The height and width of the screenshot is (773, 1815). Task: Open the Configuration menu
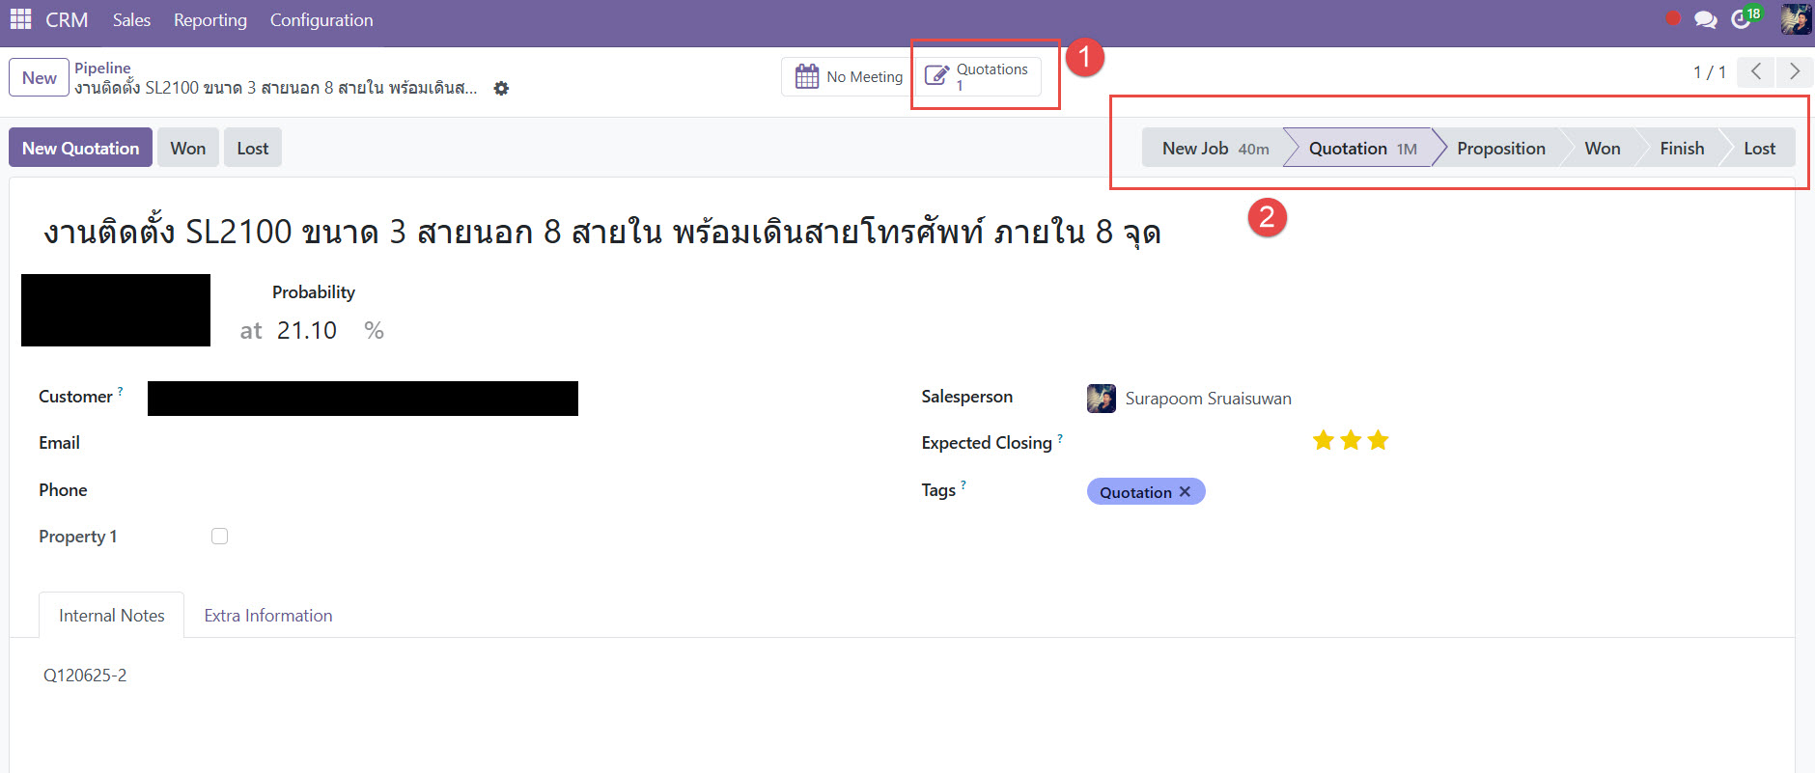(x=321, y=20)
